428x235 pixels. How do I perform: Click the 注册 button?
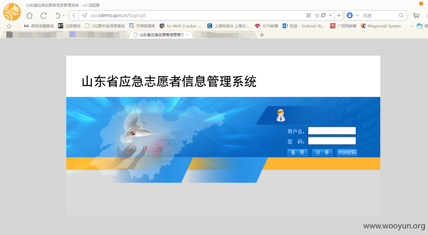[x=322, y=153]
